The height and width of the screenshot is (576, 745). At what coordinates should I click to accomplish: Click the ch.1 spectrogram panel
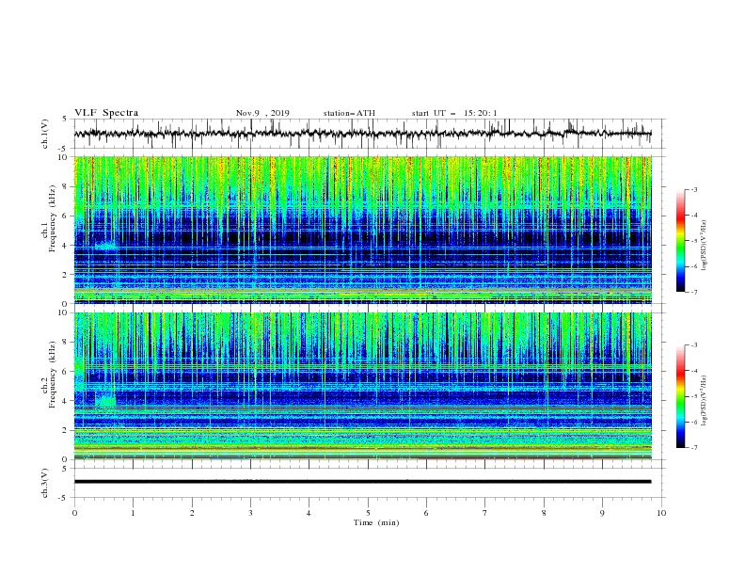[363, 230]
